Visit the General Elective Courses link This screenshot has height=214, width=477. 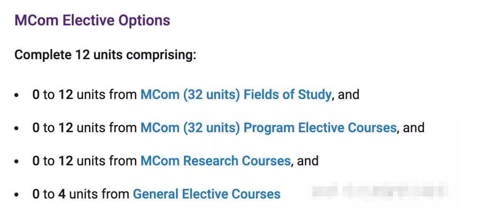pyautogui.click(x=207, y=194)
